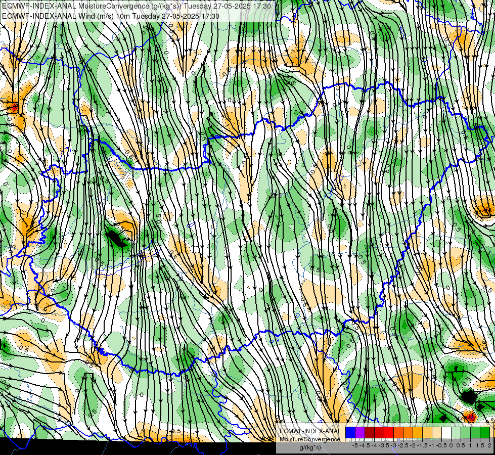This screenshot has width=495, height=455.
Task: Select the orange swatch between -2.5 and -2
Action: (x=408, y=432)
